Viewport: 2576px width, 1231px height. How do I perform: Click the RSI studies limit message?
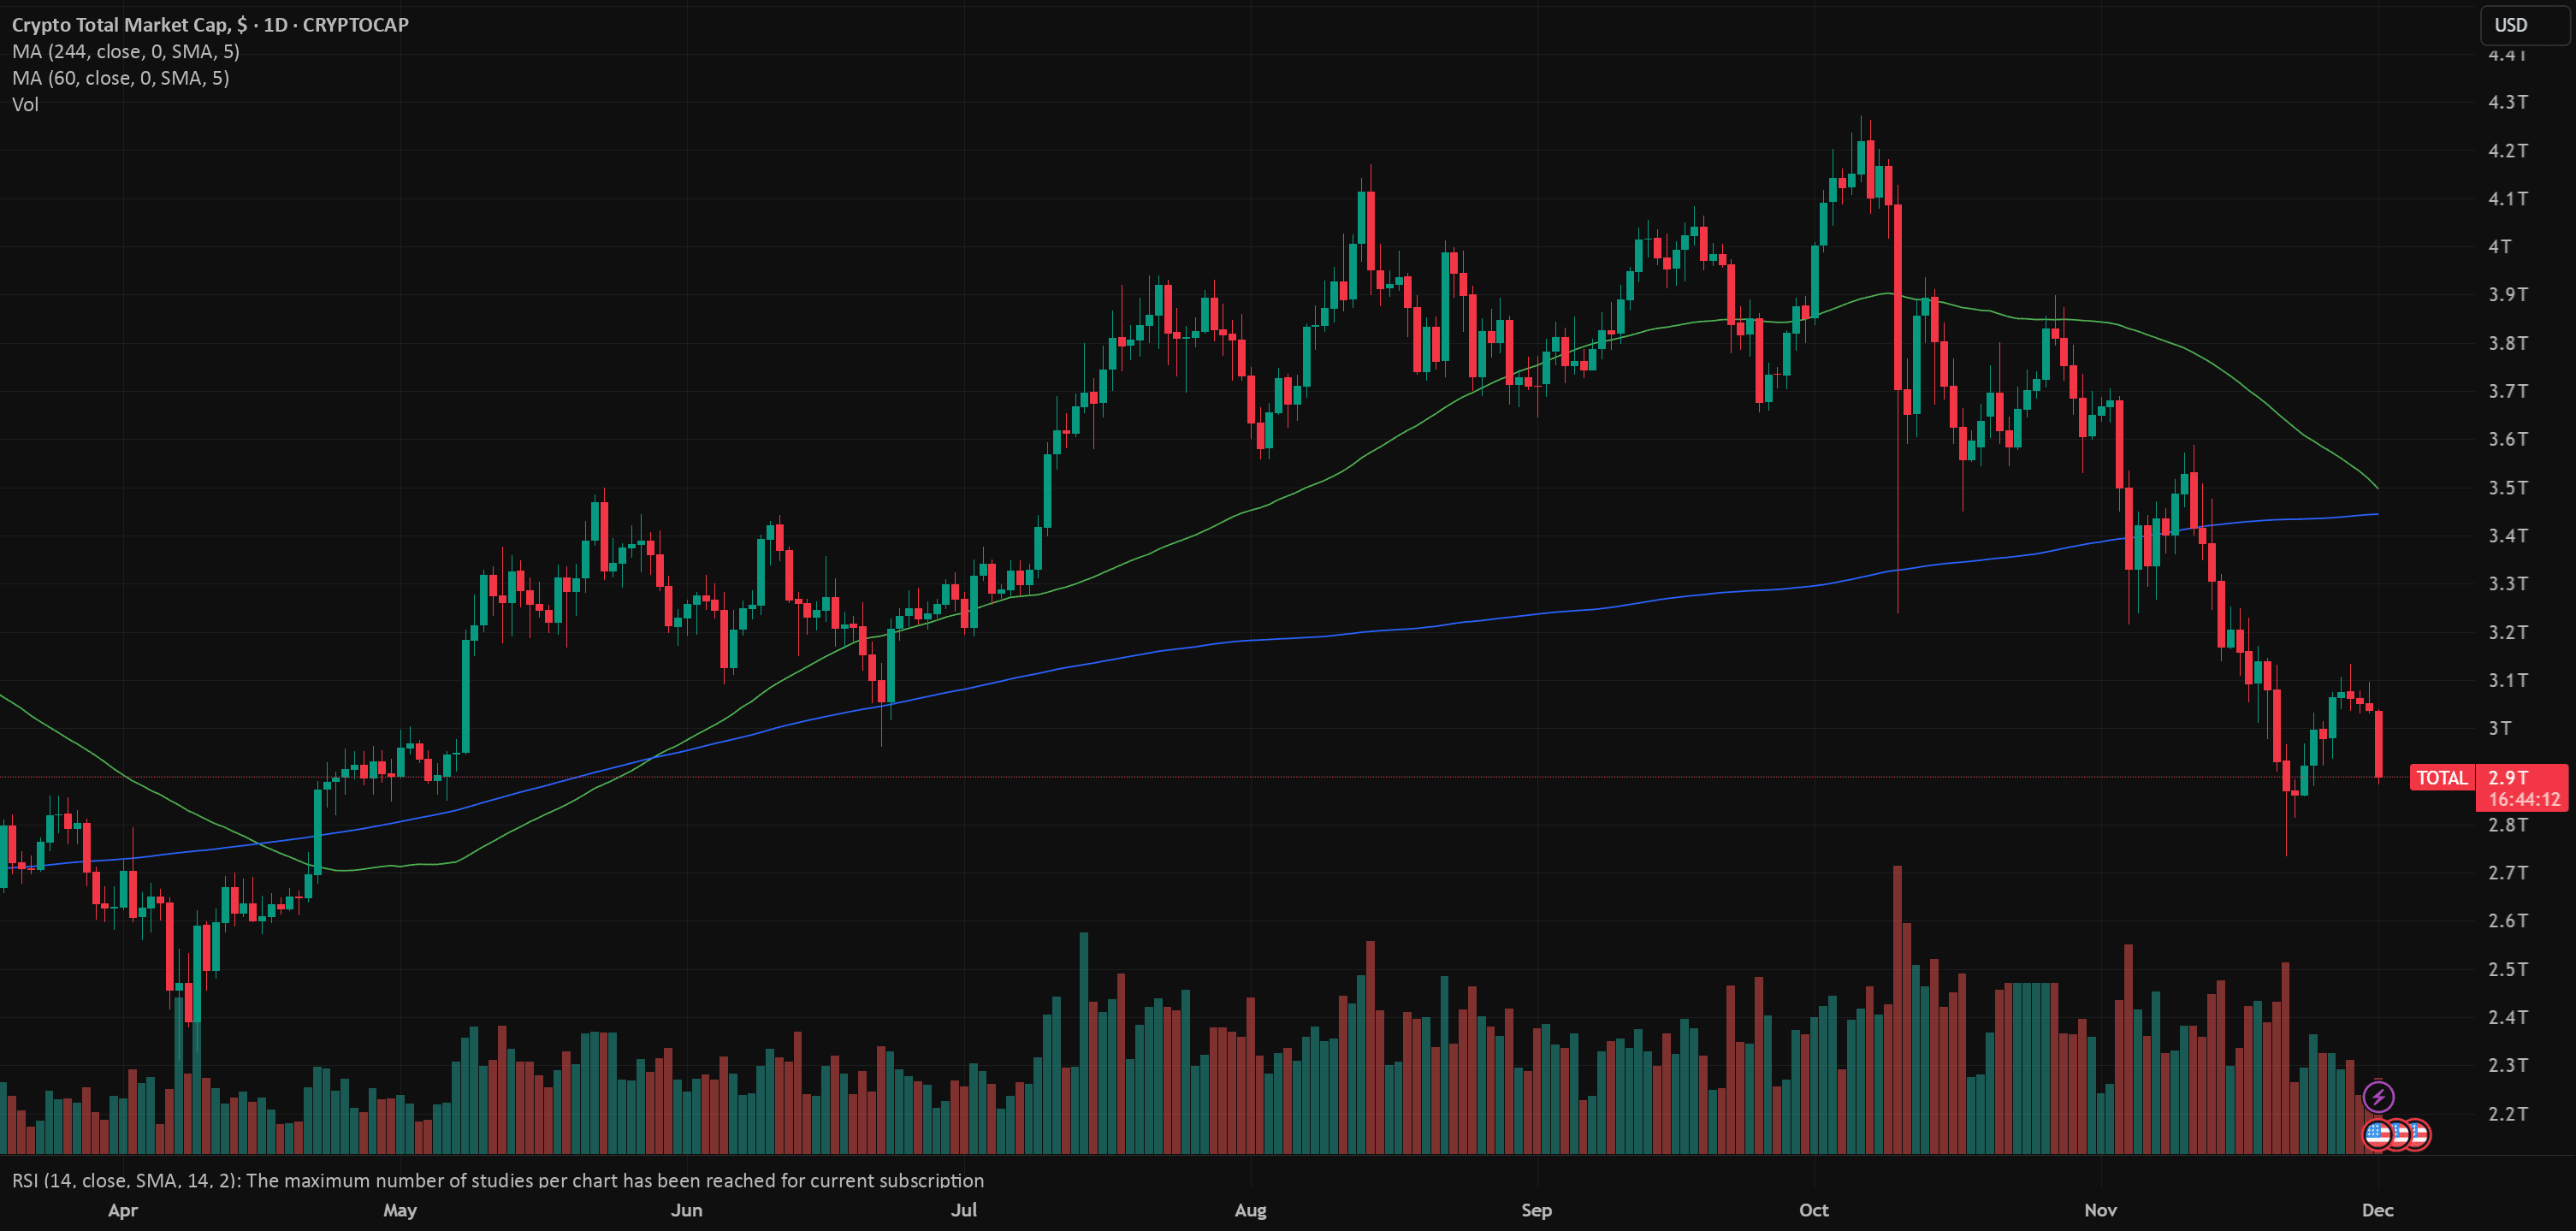498,1180
